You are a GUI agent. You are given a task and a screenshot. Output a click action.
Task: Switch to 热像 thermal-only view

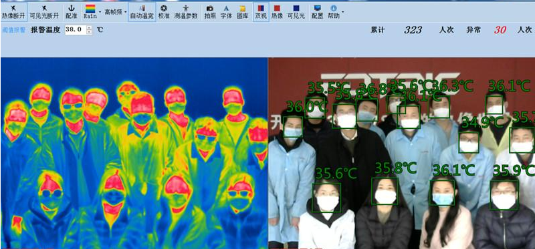coord(277,12)
